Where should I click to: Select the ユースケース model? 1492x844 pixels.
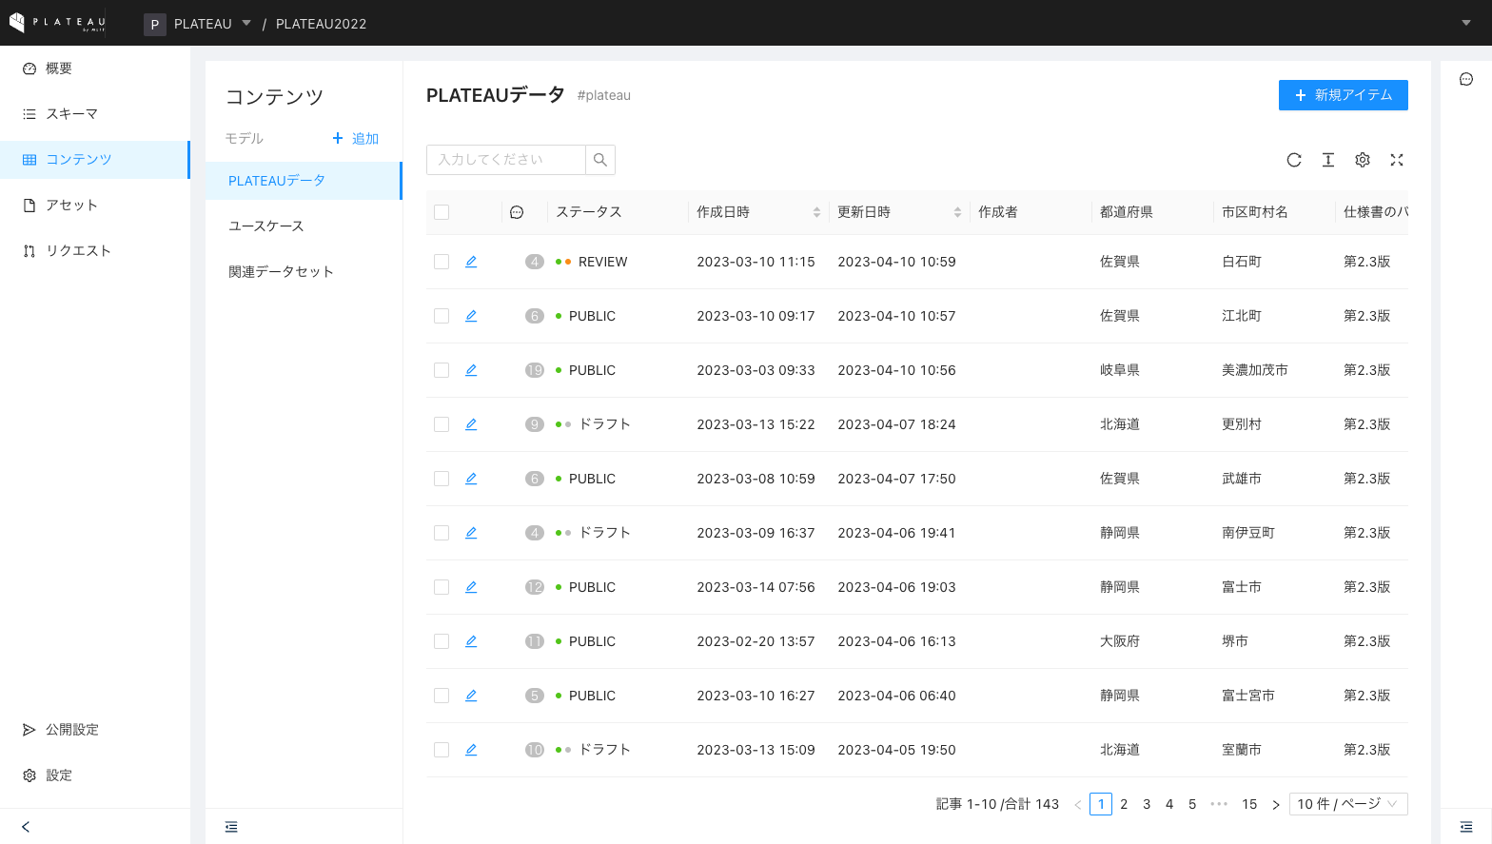pyautogui.click(x=304, y=226)
